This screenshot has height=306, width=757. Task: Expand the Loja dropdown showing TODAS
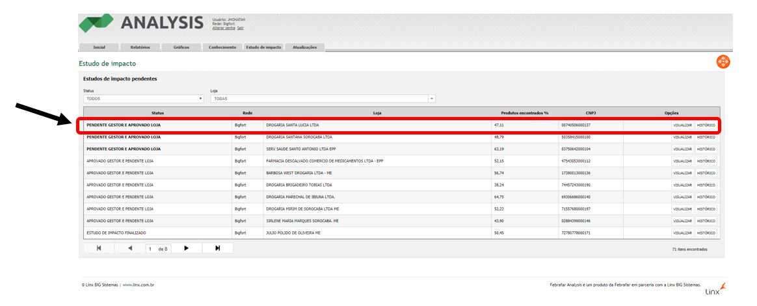[x=323, y=99]
